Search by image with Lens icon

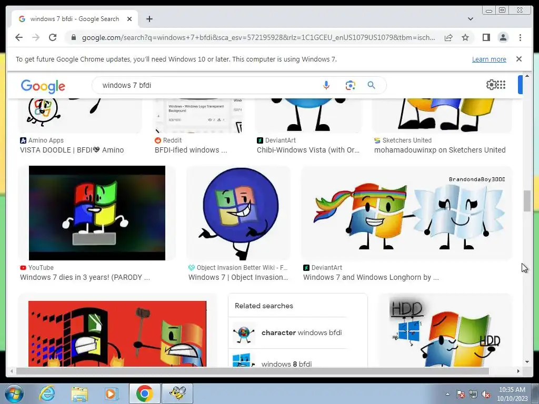[x=350, y=85]
